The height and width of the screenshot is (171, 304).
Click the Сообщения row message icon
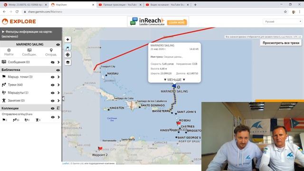[4, 62]
